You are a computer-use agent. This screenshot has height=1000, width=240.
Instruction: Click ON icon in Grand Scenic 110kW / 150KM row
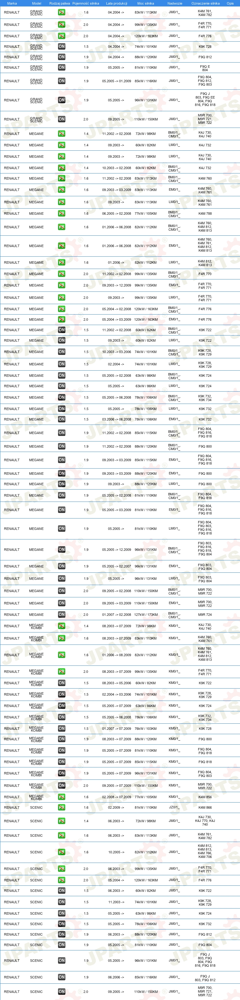pos(61,119)
